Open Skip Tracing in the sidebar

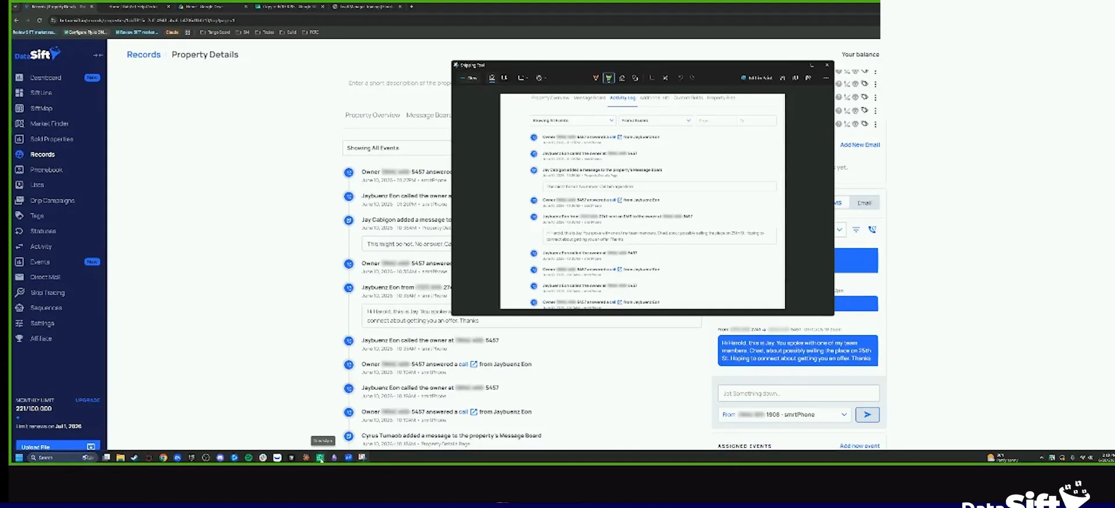tap(47, 293)
